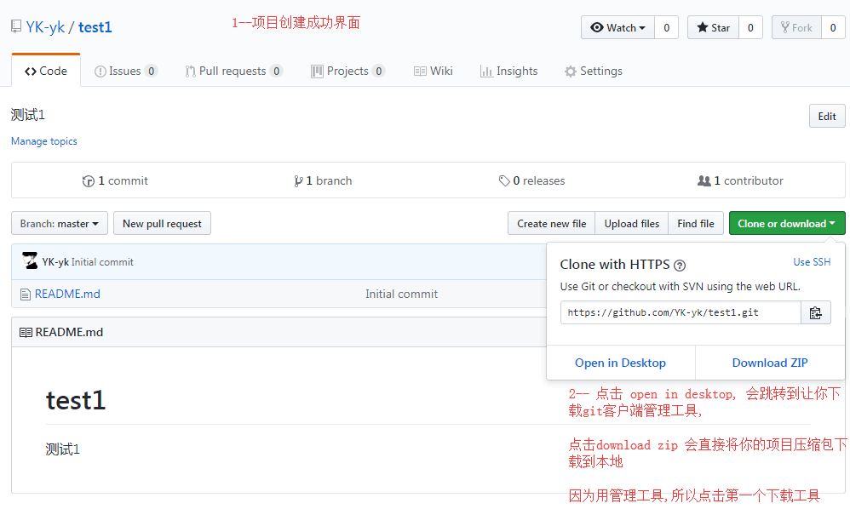
Task: Open the Settings tab
Action: tap(594, 71)
